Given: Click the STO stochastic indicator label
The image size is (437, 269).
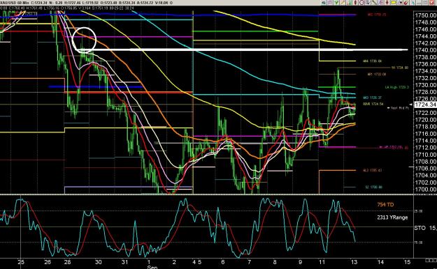Looking at the screenshot, I should pos(420,228).
